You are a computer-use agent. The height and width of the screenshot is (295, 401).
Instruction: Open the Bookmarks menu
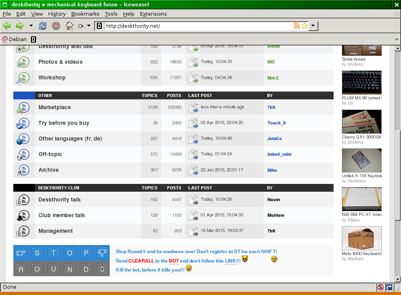coord(85,14)
